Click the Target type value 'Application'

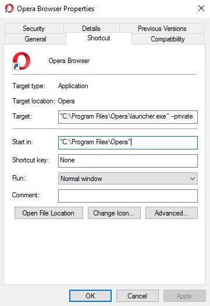pyautogui.click(x=73, y=86)
